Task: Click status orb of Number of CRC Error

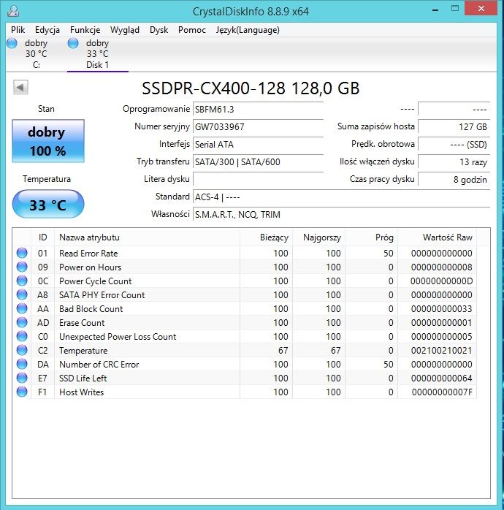Action: tap(22, 365)
